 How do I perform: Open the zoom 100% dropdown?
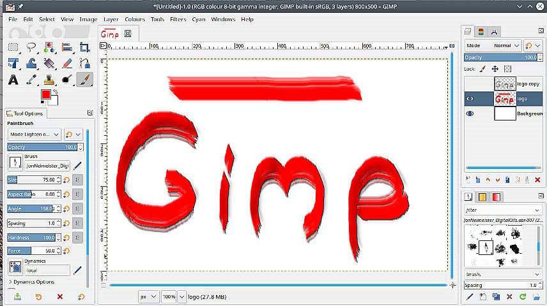tap(181, 297)
